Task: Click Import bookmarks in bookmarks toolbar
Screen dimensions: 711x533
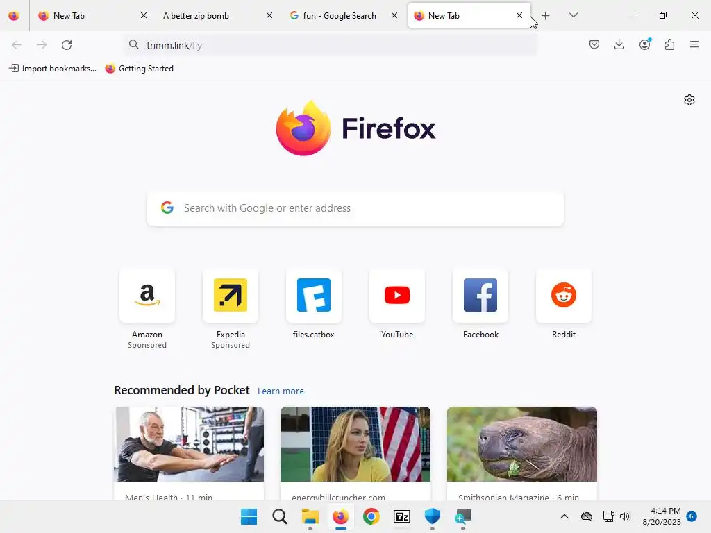Action: click(x=53, y=69)
